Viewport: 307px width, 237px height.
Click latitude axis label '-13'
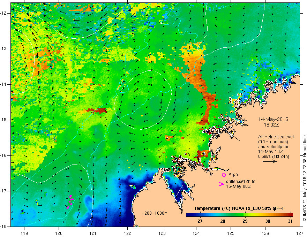point(4,49)
